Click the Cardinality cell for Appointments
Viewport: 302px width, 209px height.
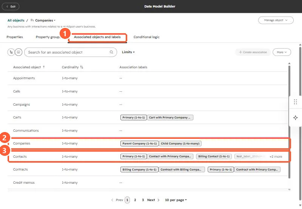pos(70,78)
